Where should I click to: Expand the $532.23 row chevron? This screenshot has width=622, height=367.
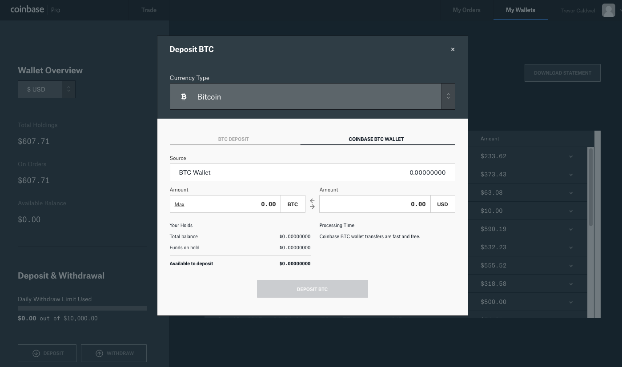click(x=571, y=247)
